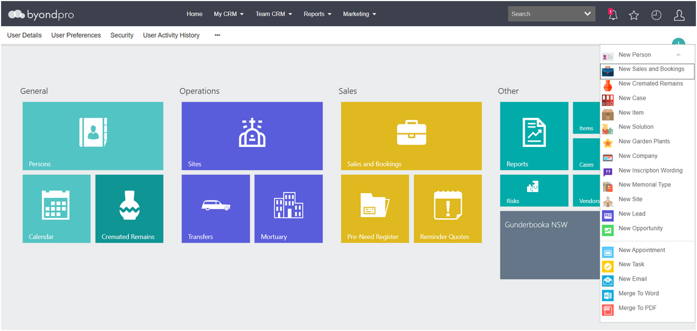Click the New Person icon
697x331 pixels.
coord(608,56)
